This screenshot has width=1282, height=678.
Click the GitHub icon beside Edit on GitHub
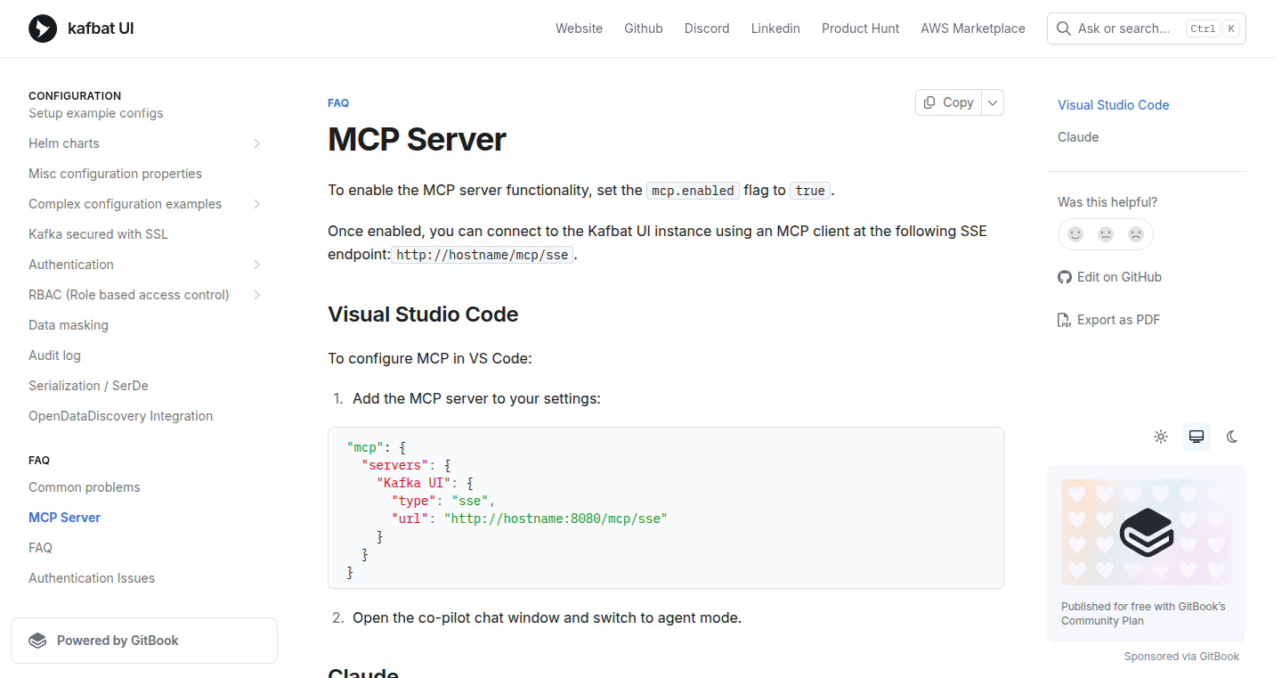pyautogui.click(x=1065, y=277)
